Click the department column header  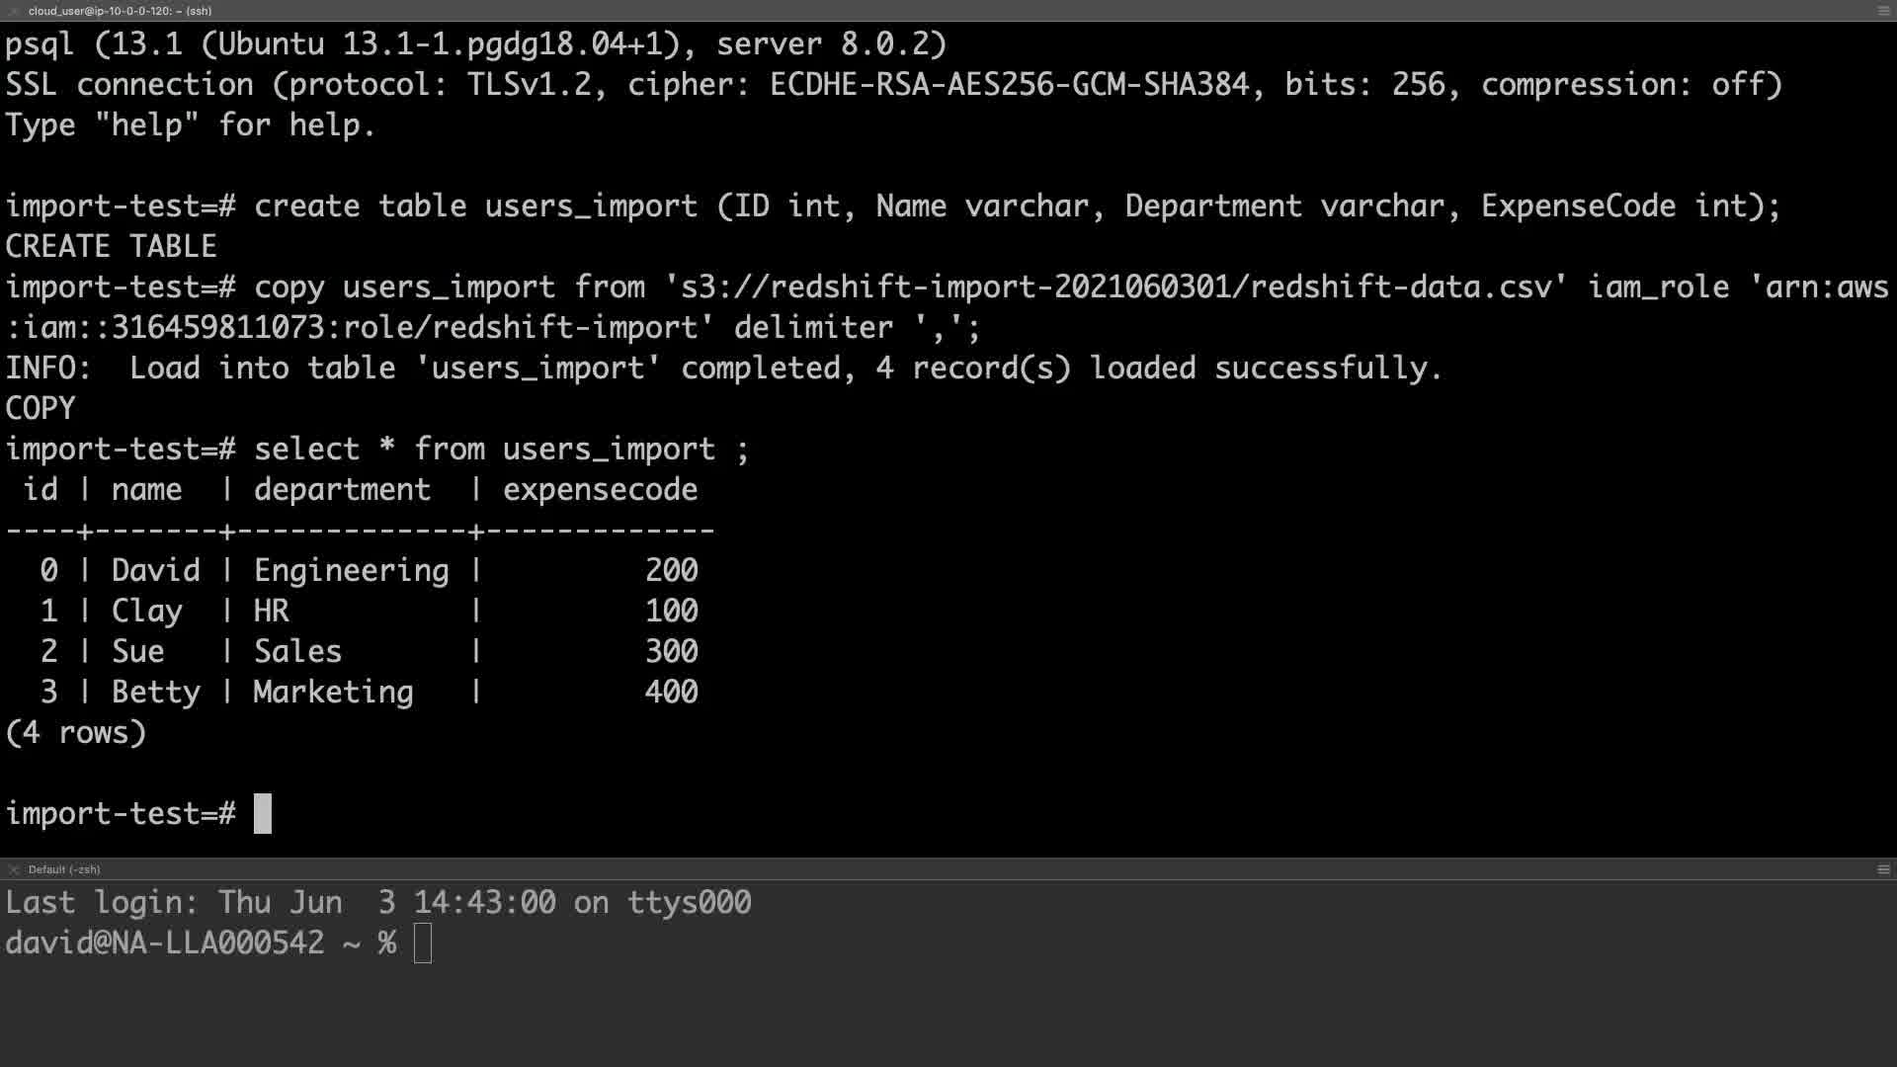click(x=342, y=490)
